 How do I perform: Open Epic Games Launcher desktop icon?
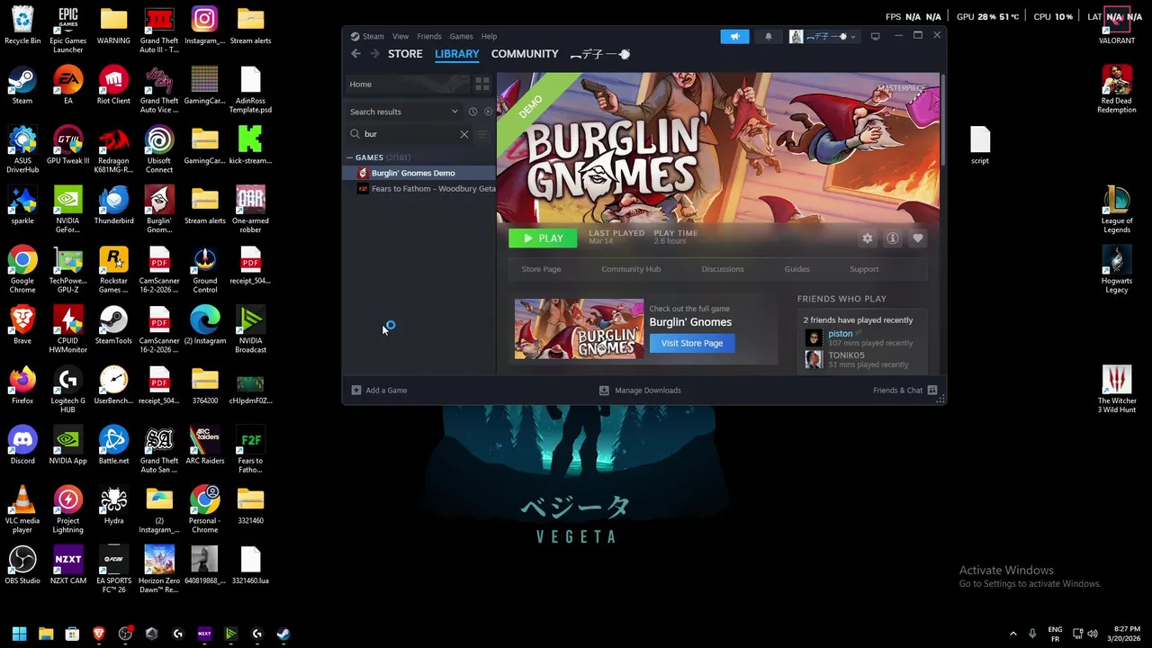68,30
